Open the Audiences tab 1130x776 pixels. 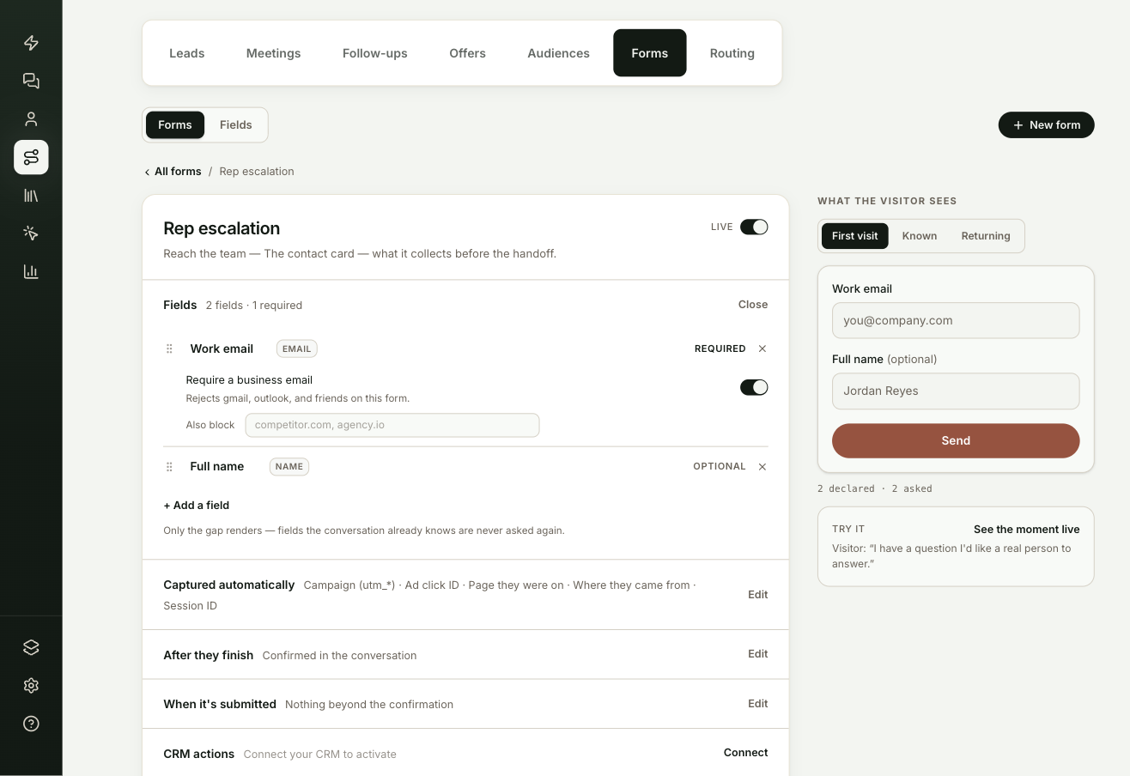click(x=558, y=53)
